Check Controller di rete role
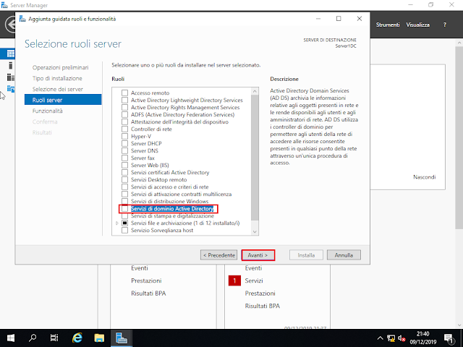 124,129
